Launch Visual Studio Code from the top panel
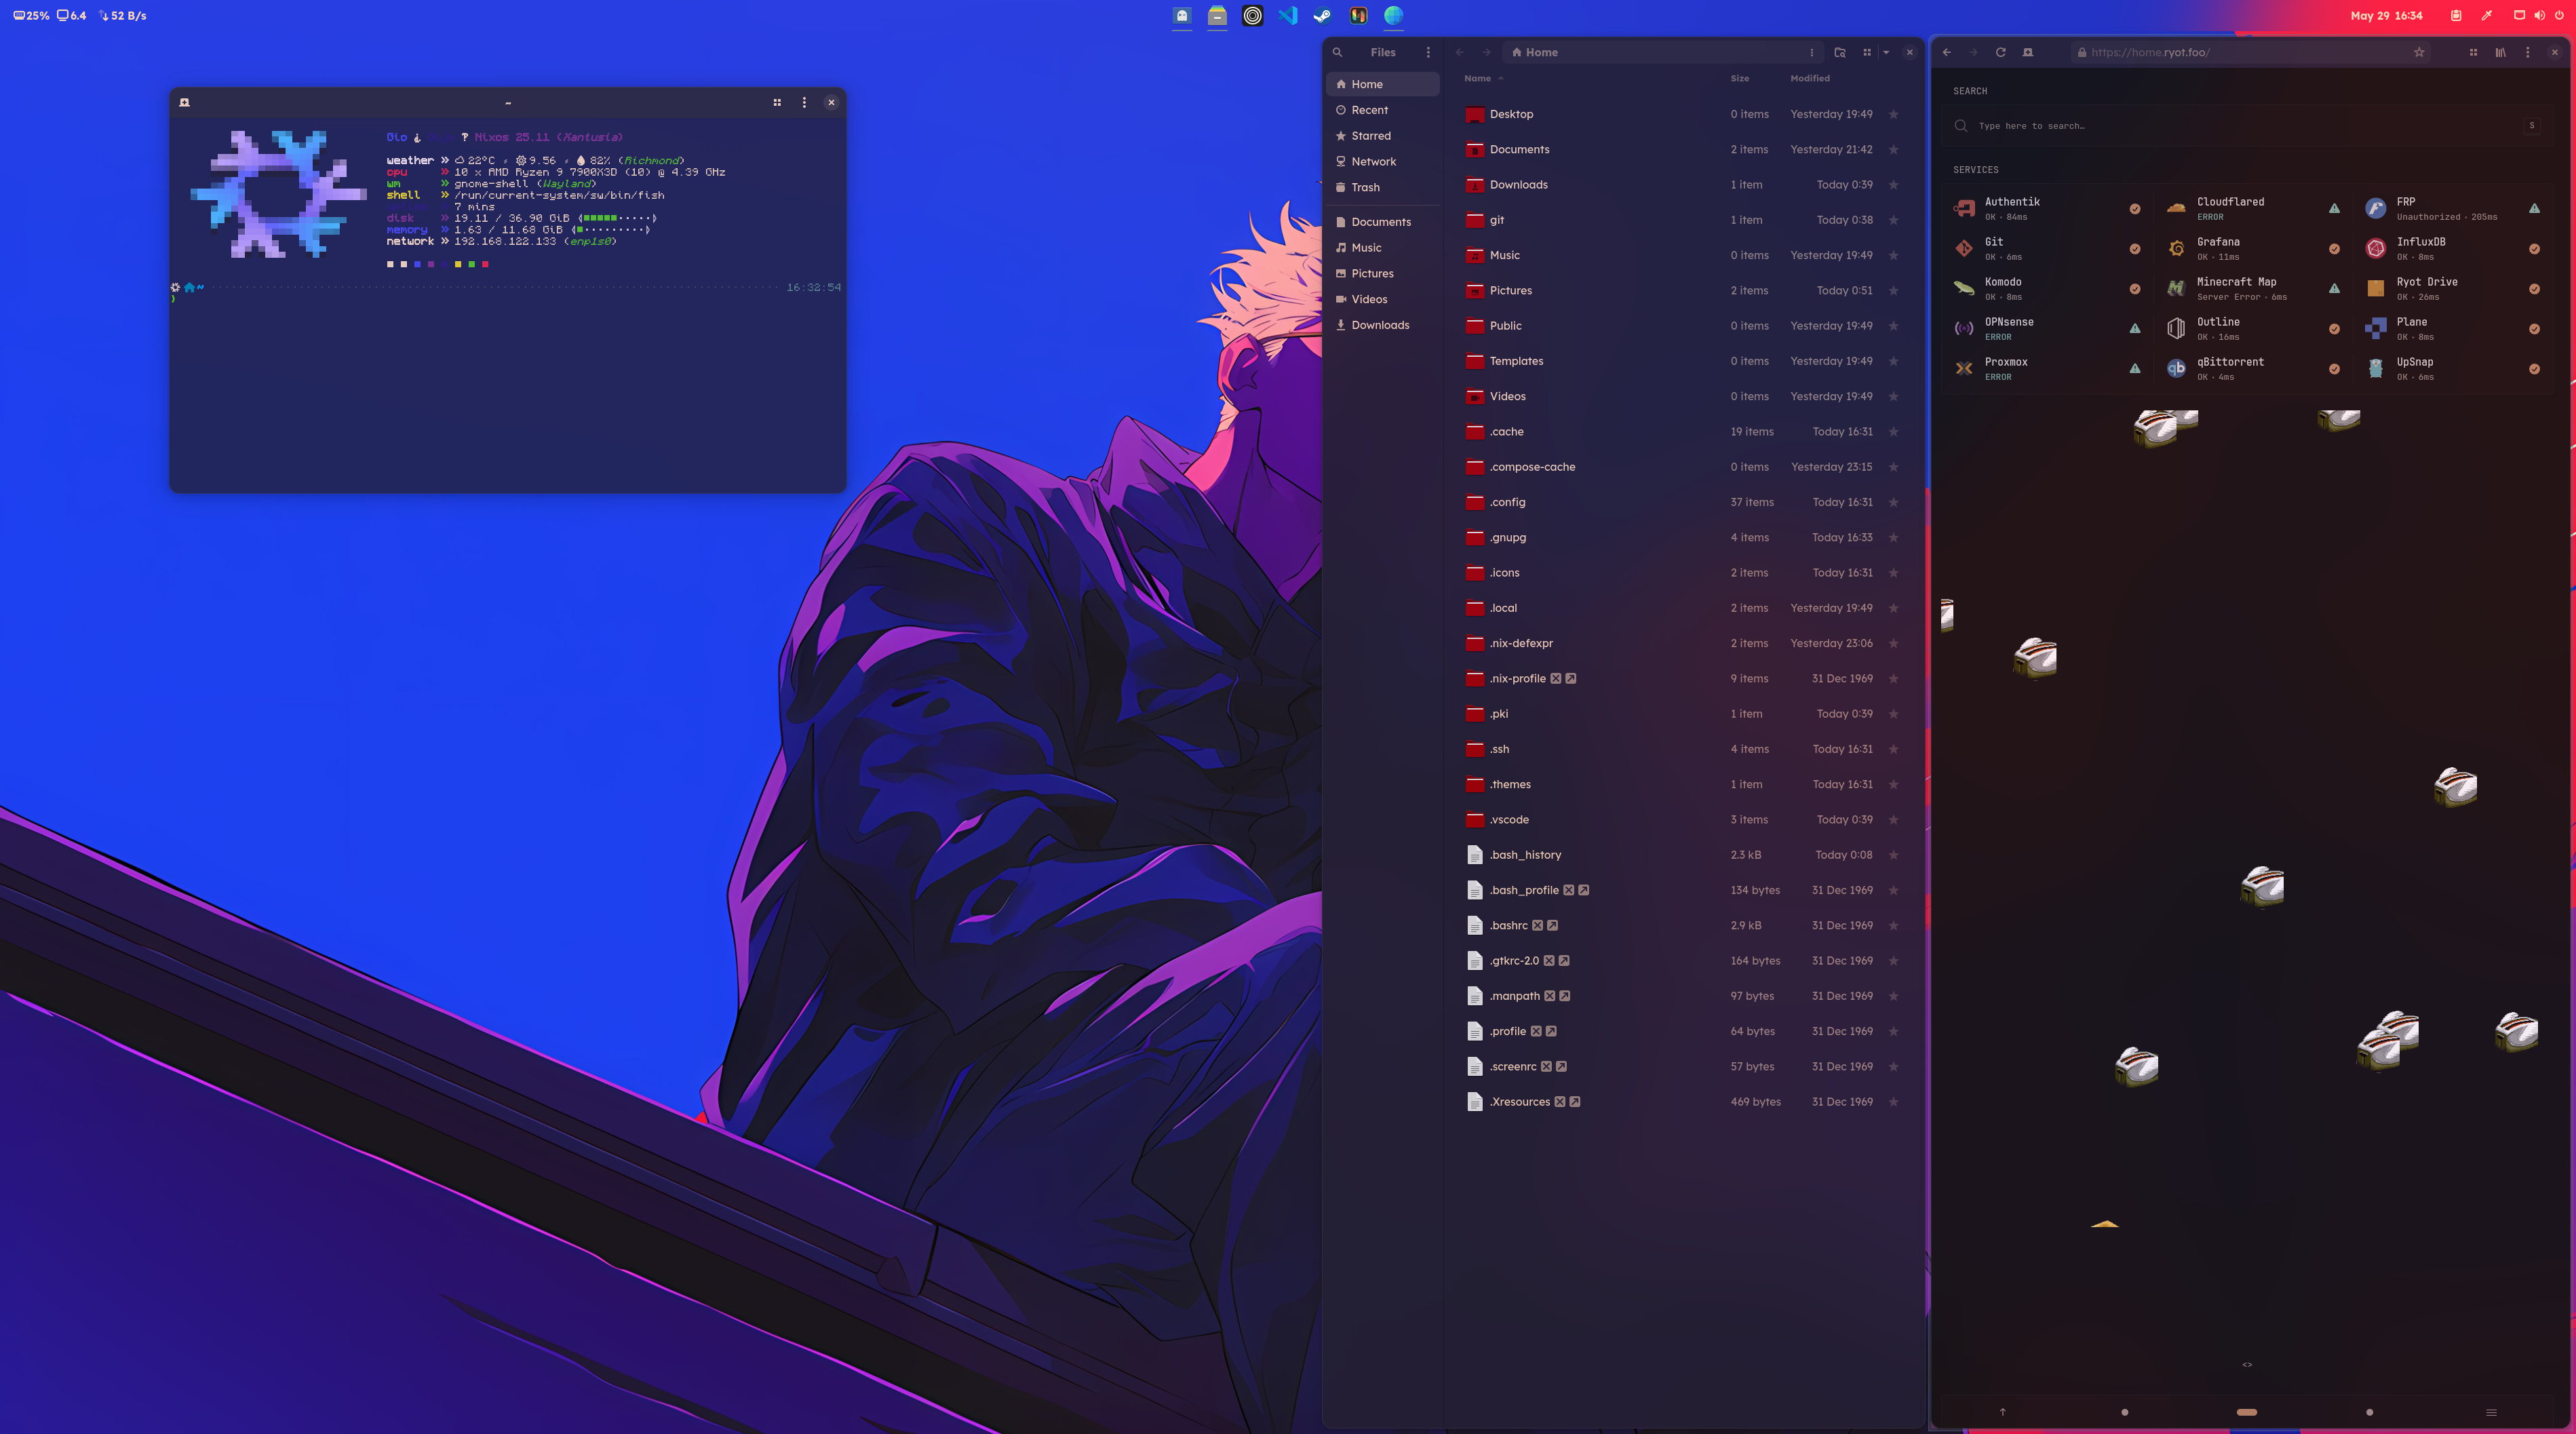 [x=1287, y=15]
